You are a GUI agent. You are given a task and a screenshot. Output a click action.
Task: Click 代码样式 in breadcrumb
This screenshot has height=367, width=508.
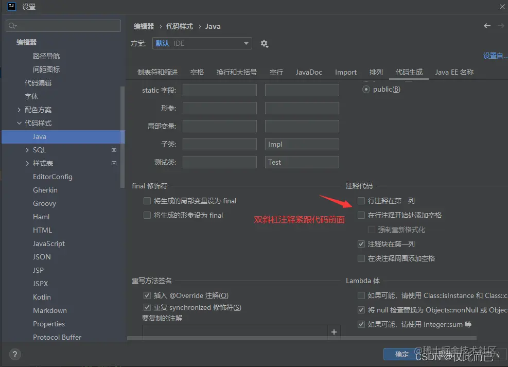click(x=180, y=26)
